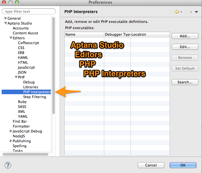The height and width of the screenshot is (173, 202).
Task: Select Formatter preferences
Action: click(x=21, y=126)
